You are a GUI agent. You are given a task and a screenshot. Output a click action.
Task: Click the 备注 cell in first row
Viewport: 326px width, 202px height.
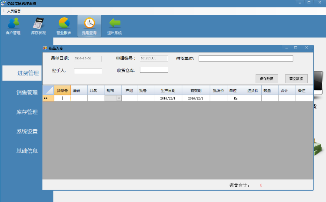304,98
